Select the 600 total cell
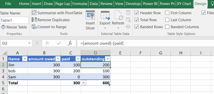The width and height of the screenshot is (214, 94). click(x=96, y=83)
